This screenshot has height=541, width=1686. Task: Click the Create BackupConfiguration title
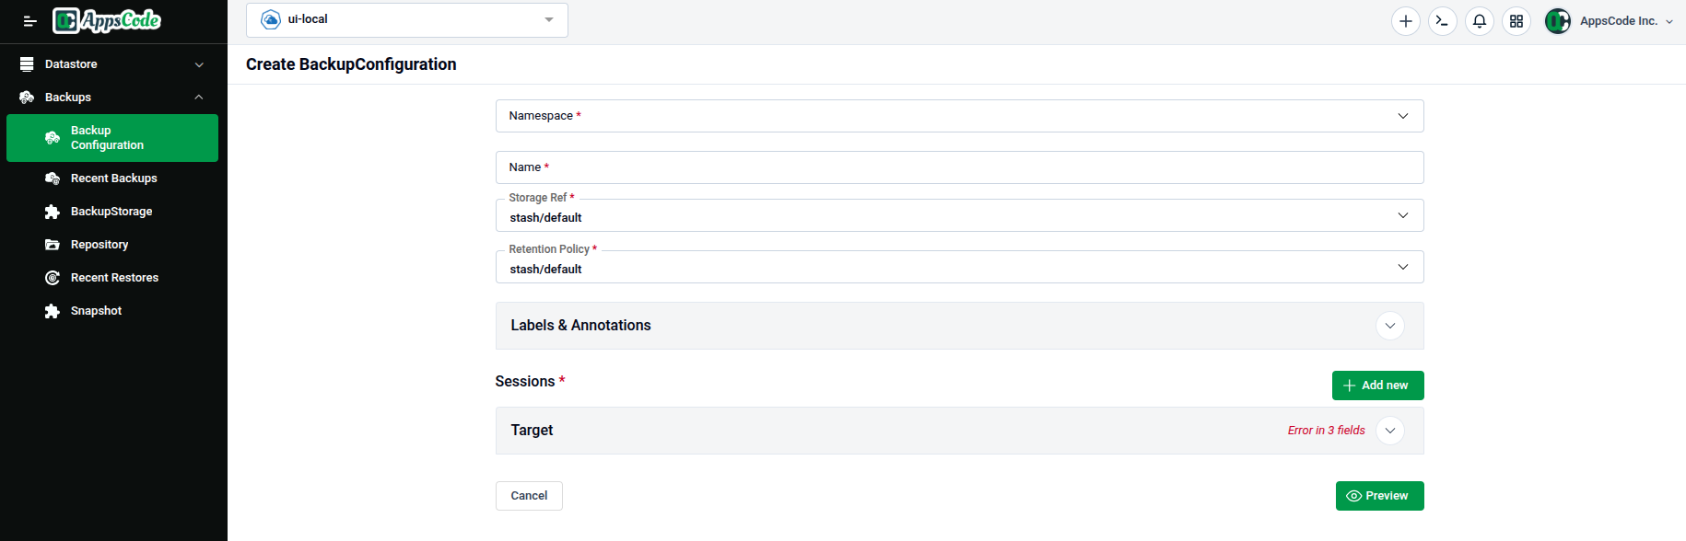[x=351, y=64]
